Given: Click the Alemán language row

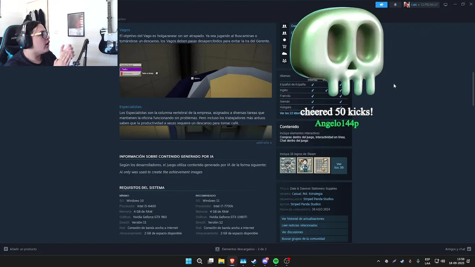Looking at the screenshot, I should (x=314, y=102).
